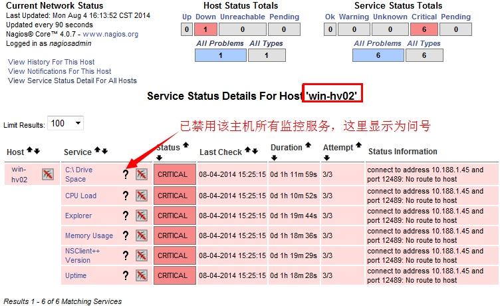Click the service Critical header link
Screen dimensions: 500x306
pyautogui.click(x=424, y=17)
